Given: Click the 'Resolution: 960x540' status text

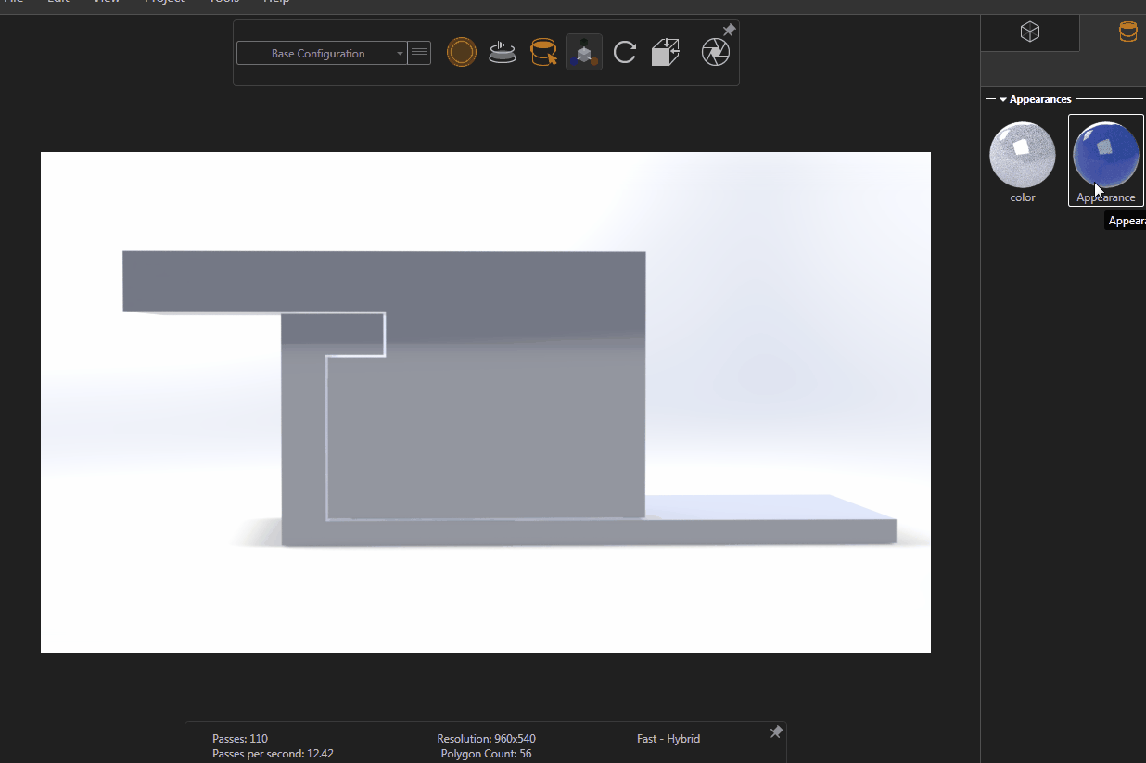Looking at the screenshot, I should click(x=487, y=739).
